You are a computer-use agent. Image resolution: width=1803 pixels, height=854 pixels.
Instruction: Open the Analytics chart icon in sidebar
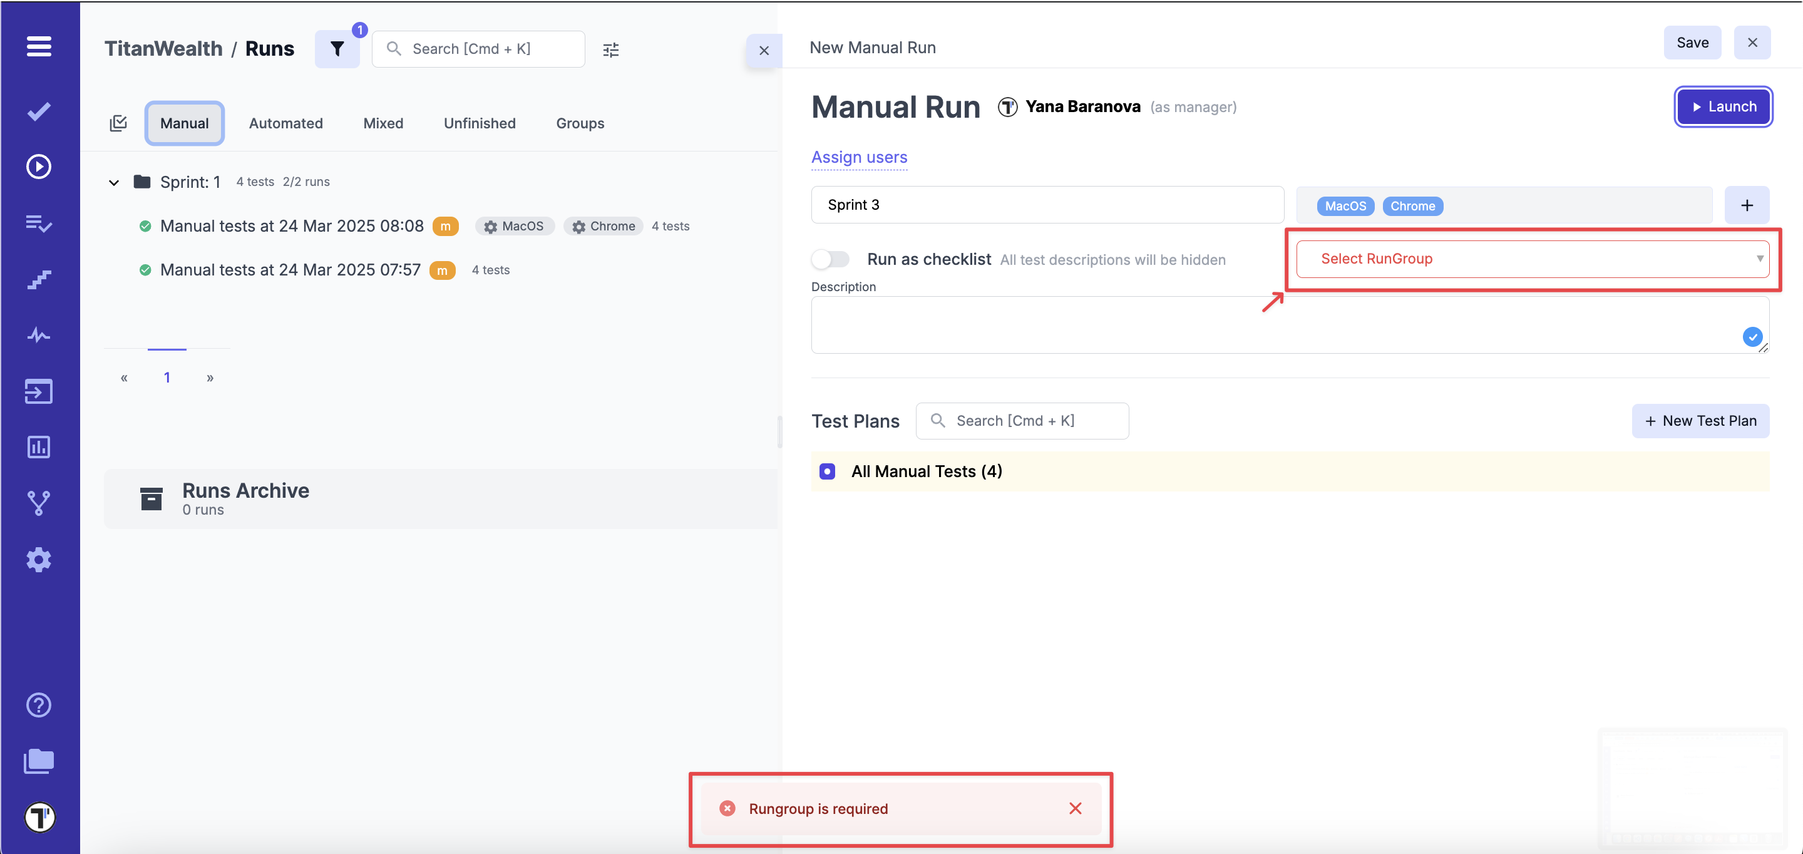click(38, 446)
